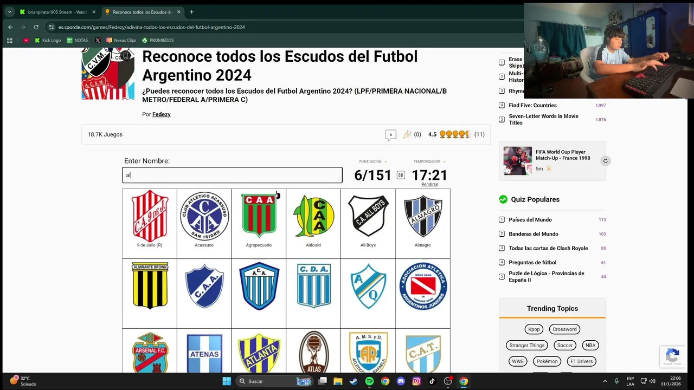Screen dimensions: 694x390
Task: Select the Crossword trending topic
Action: coord(564,329)
